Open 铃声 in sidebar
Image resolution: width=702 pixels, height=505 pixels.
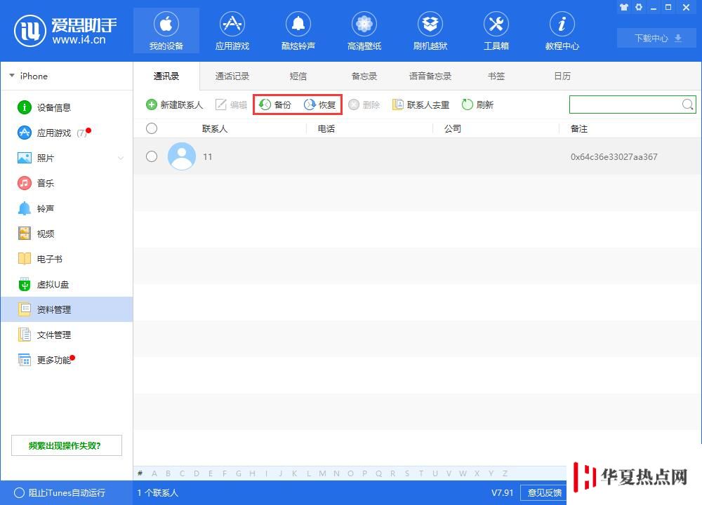pos(67,208)
